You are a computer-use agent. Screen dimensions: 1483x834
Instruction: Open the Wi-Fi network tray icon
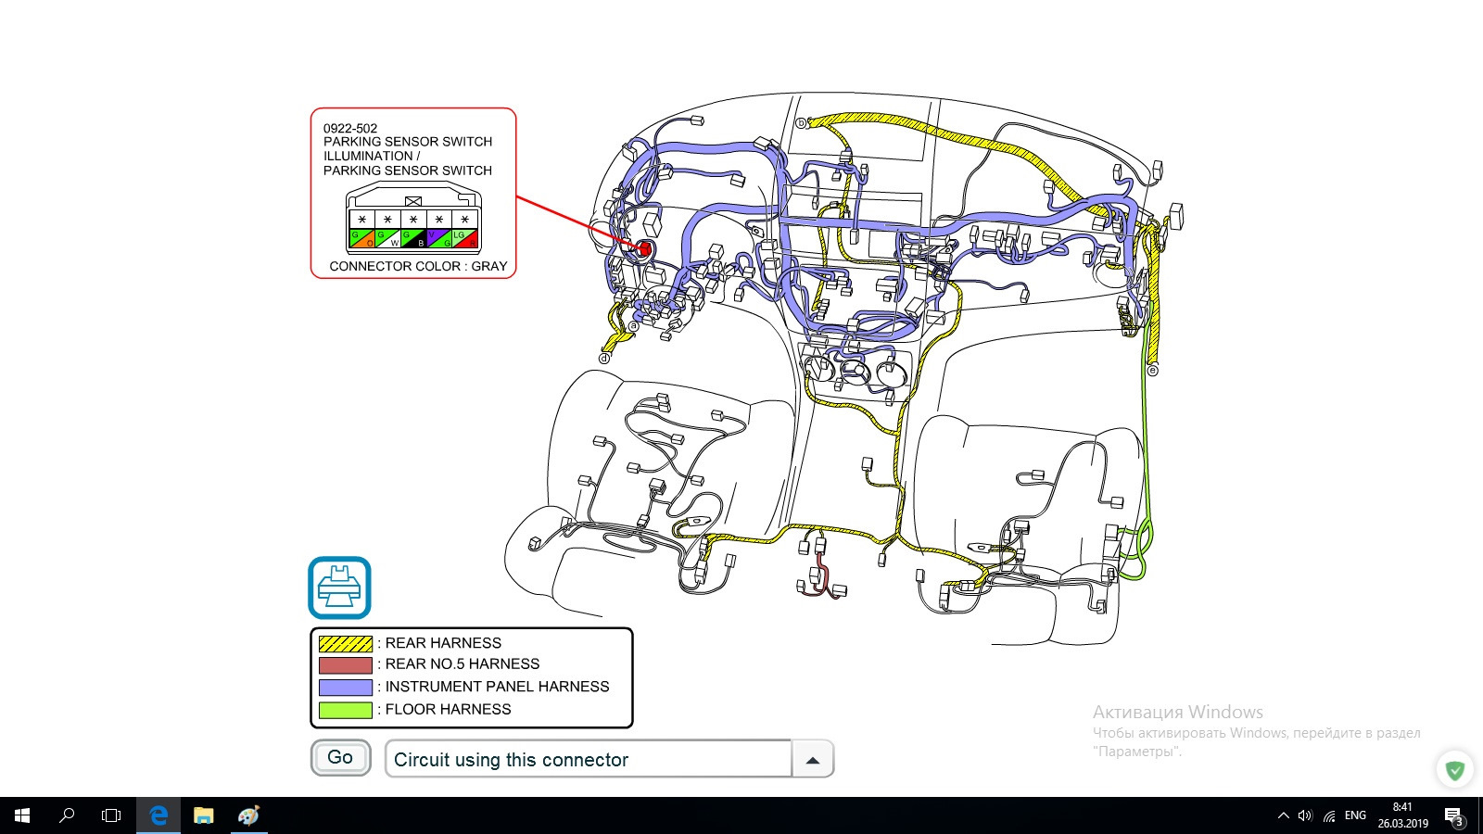coord(1329,815)
